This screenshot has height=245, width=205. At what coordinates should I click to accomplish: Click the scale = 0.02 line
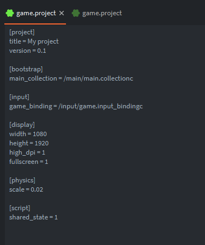(x=26, y=189)
